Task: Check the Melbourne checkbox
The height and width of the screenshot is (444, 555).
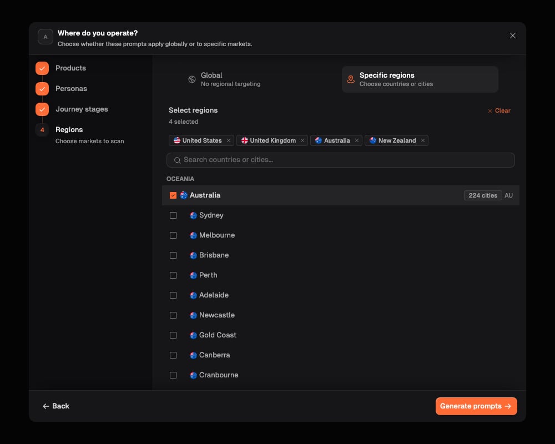Action: click(173, 235)
